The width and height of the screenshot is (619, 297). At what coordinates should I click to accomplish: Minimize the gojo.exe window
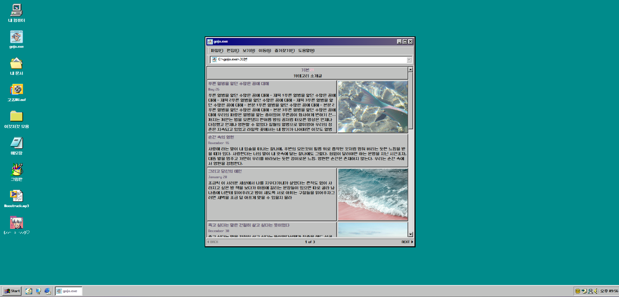[x=399, y=42]
